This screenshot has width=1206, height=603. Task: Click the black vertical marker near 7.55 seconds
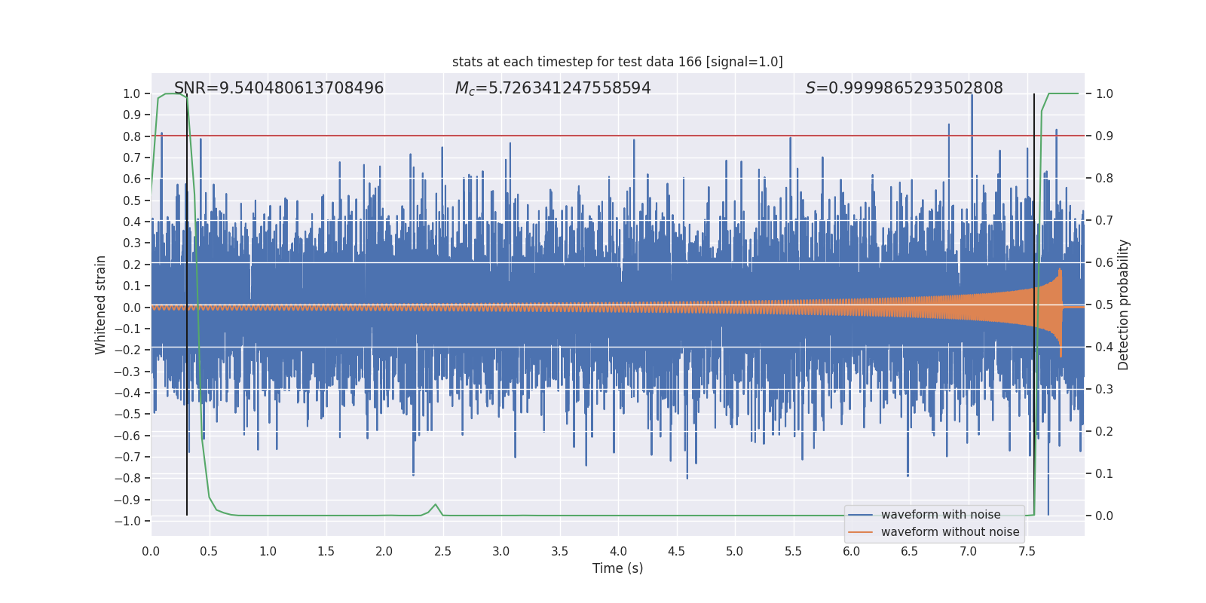tap(1034, 305)
